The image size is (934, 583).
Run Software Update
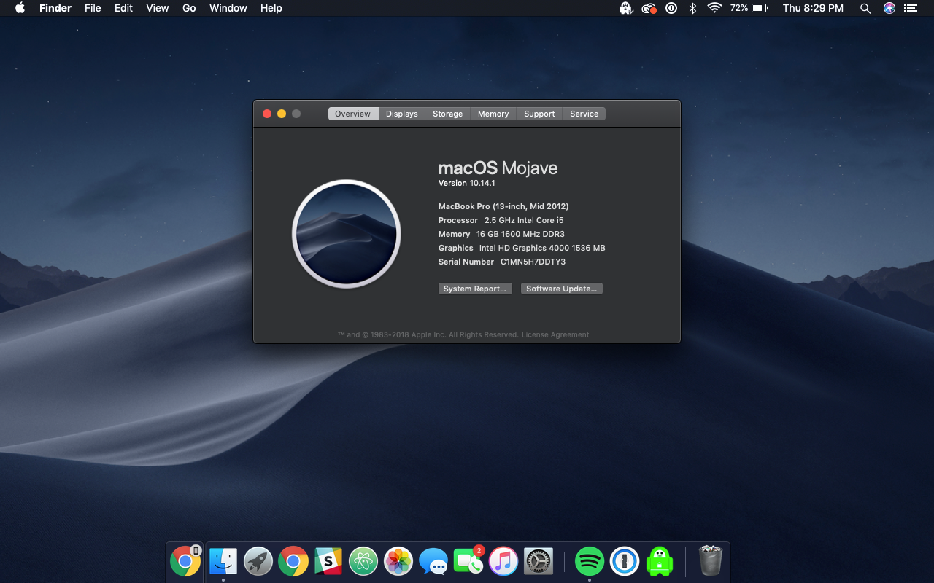[561, 288]
